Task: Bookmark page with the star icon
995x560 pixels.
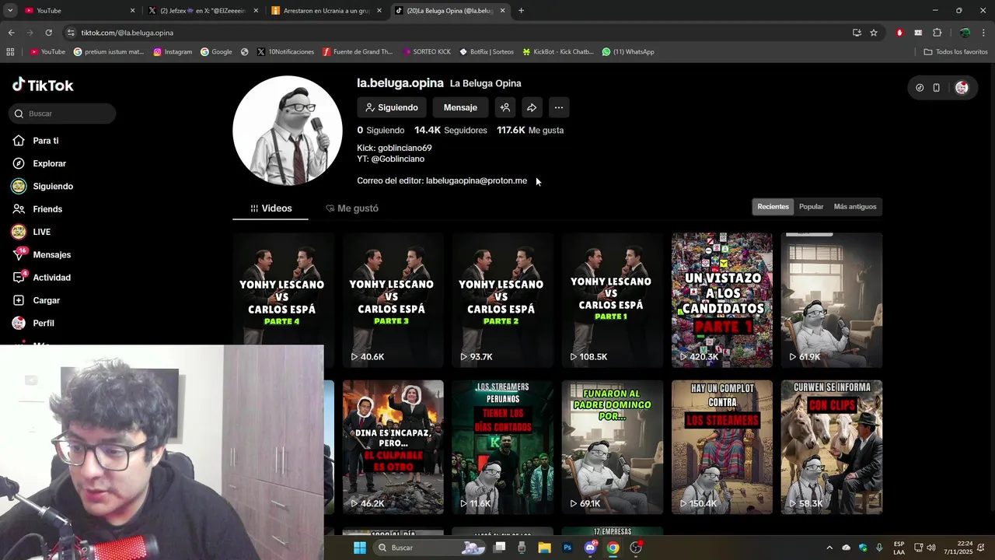Action: [874, 33]
